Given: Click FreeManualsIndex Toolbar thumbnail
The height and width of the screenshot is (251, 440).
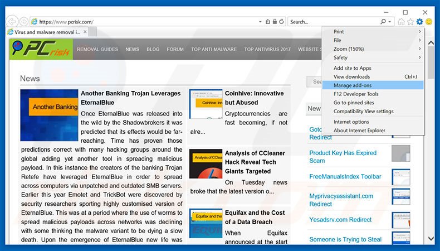Looking at the screenshot, I should [401, 177].
